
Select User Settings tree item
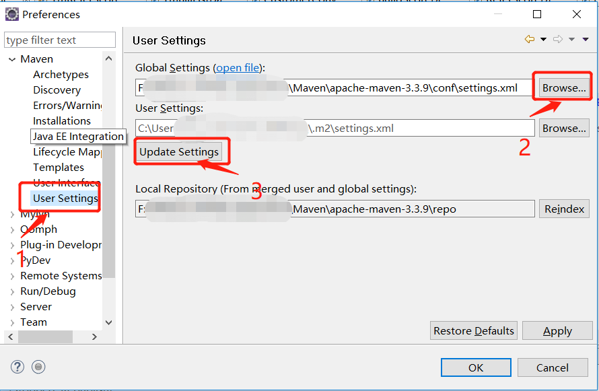[65, 198]
